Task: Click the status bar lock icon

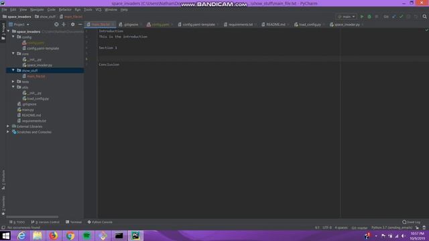Action: click(417, 228)
